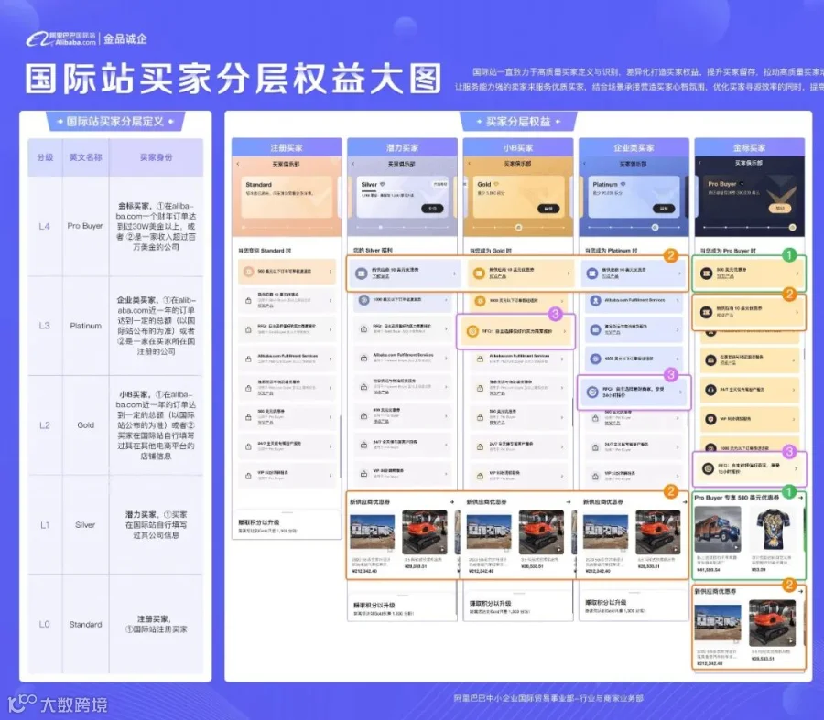Click the 金品诚企 brand text beside the logo
The width and height of the screenshot is (824, 720).
coord(125,38)
